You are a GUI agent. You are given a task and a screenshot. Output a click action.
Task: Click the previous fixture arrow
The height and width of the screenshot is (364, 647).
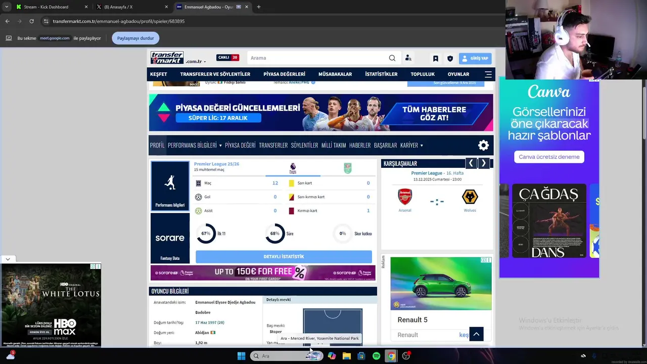pos(471,163)
